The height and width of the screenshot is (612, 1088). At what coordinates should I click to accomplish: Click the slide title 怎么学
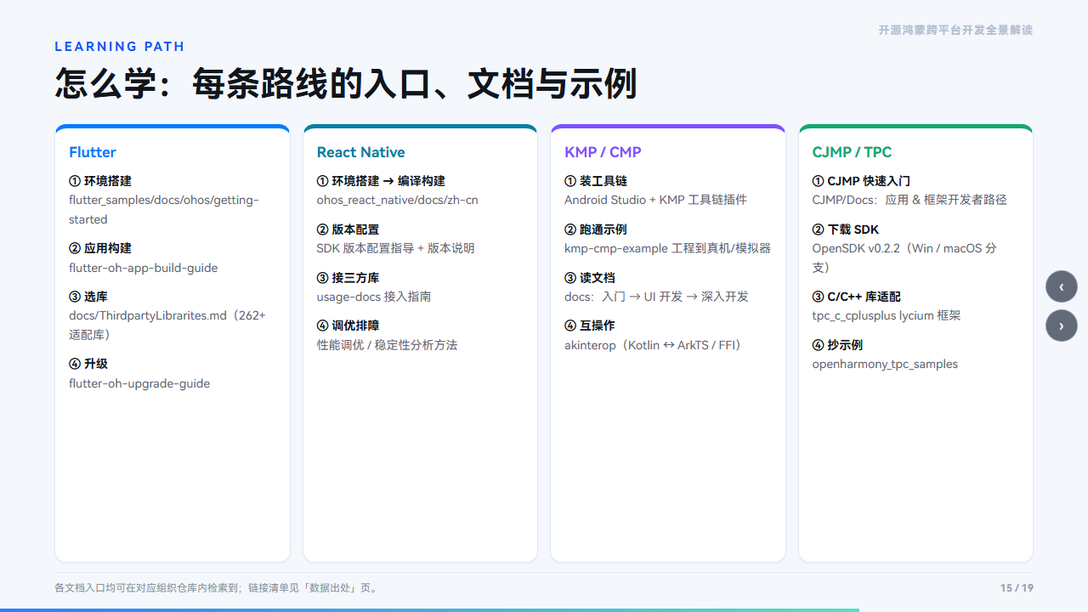point(345,84)
